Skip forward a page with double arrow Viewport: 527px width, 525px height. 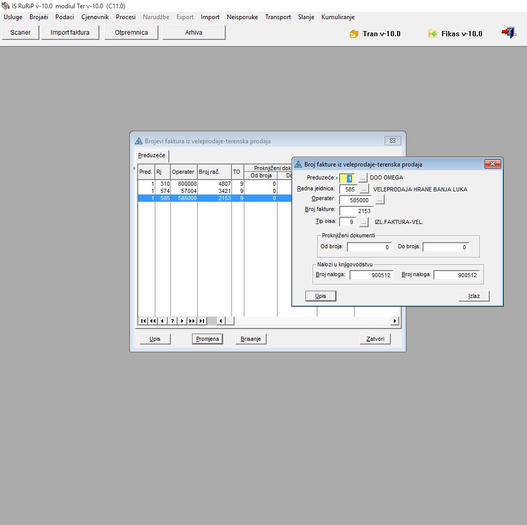click(x=192, y=321)
